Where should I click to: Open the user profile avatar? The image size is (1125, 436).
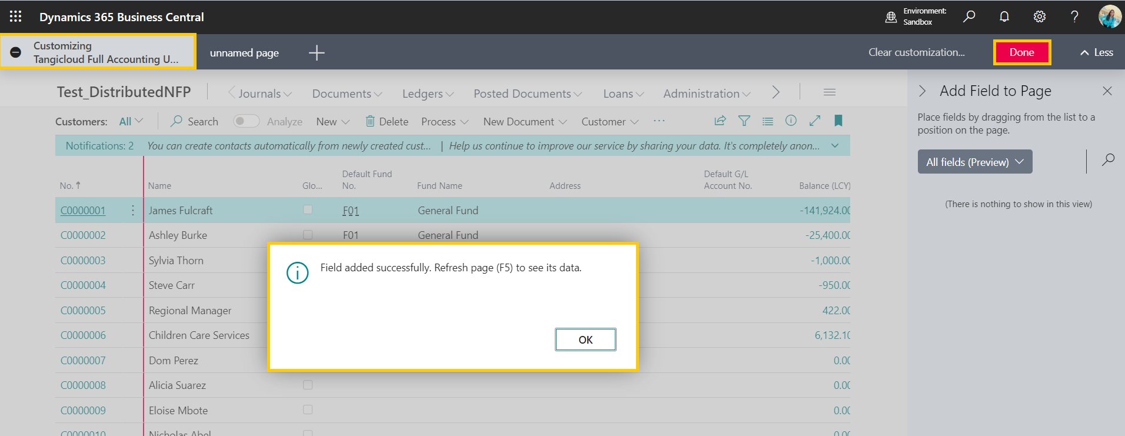click(x=1110, y=16)
